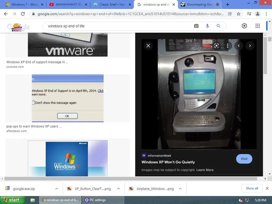Viewport: 272px width, 204px height.
Task: Open a new browser tab
Action: coord(228,5)
